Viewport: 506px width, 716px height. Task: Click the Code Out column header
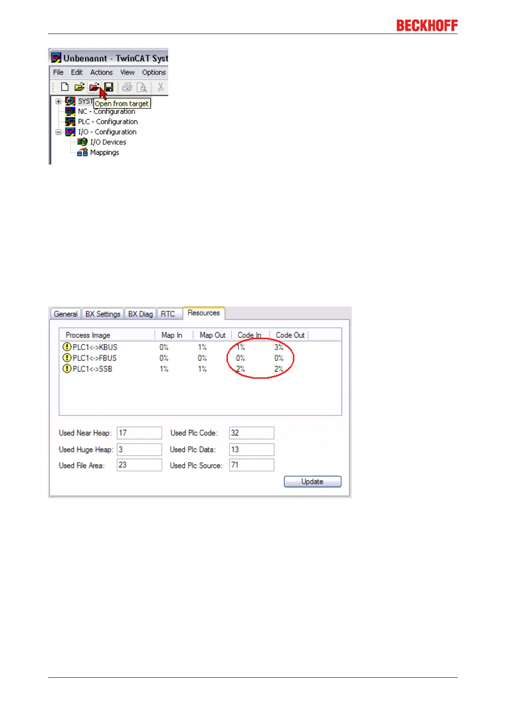point(289,335)
